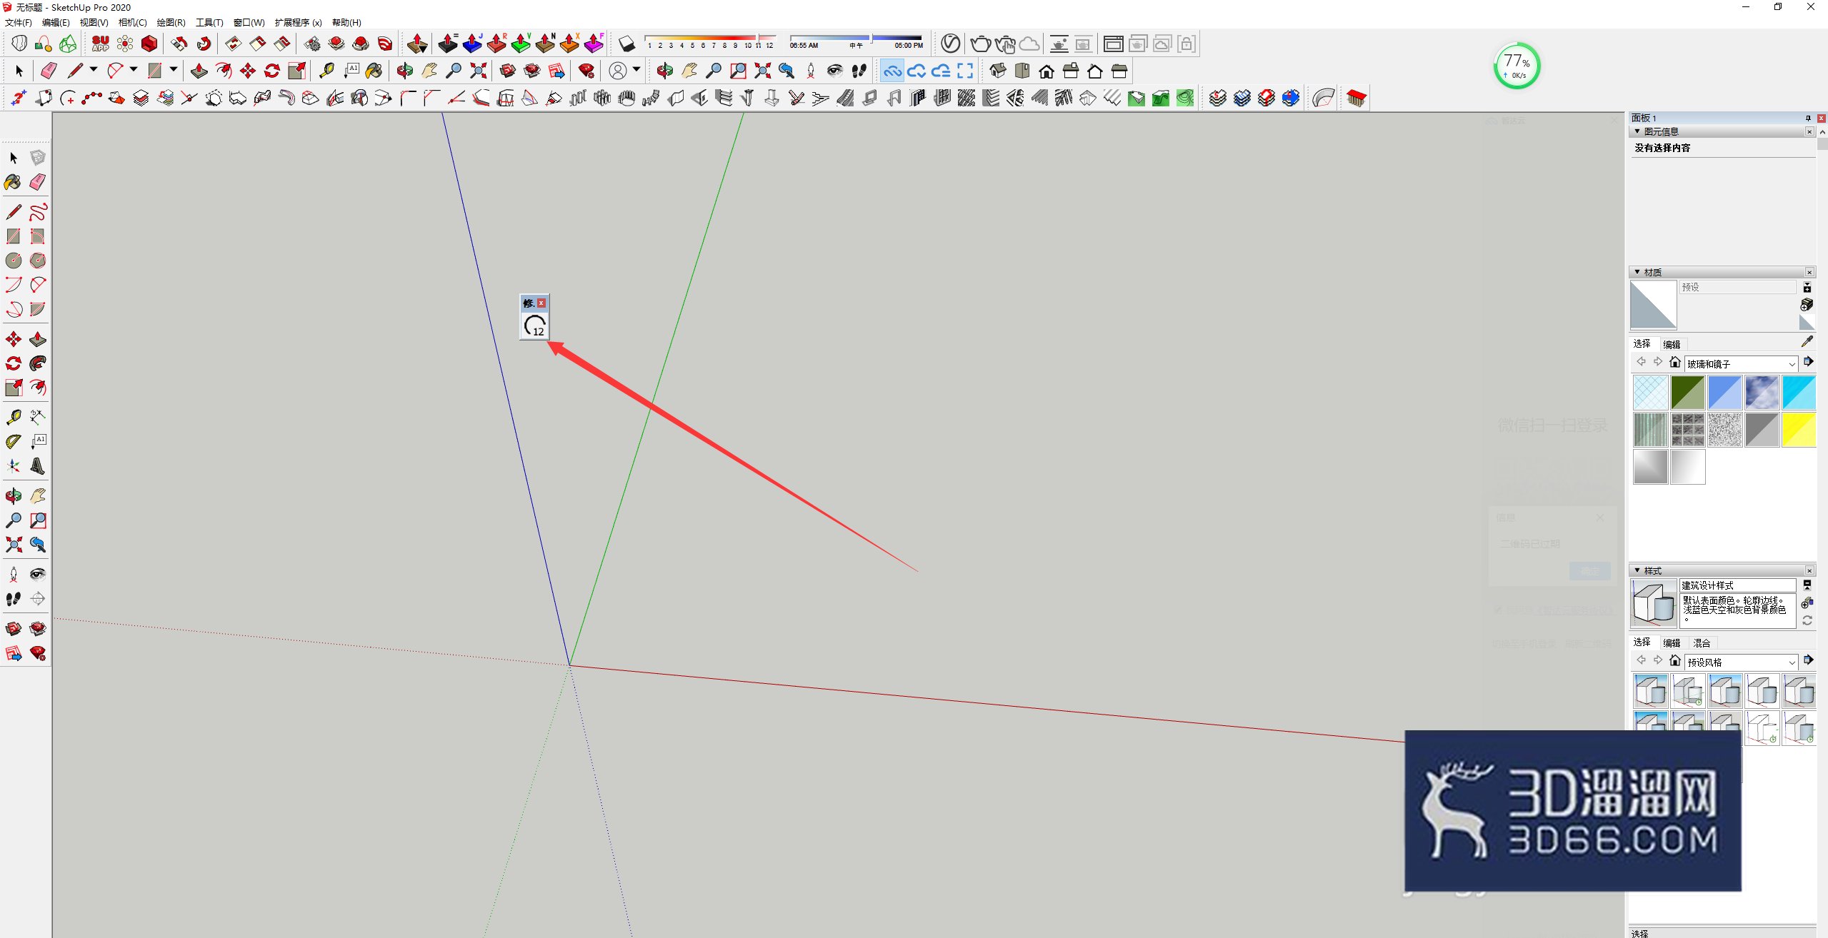
Task: Select the Eraser tool in left toolbar
Action: (38, 182)
